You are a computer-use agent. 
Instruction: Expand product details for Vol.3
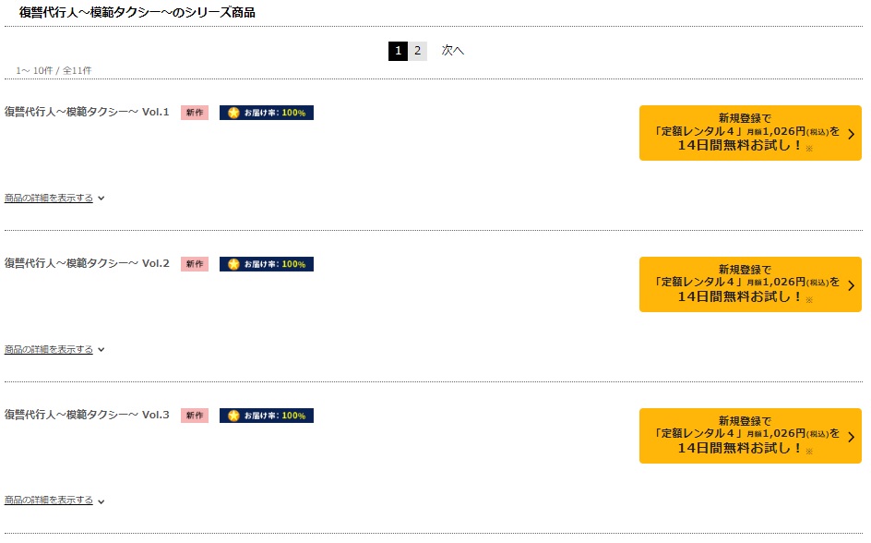point(54,501)
